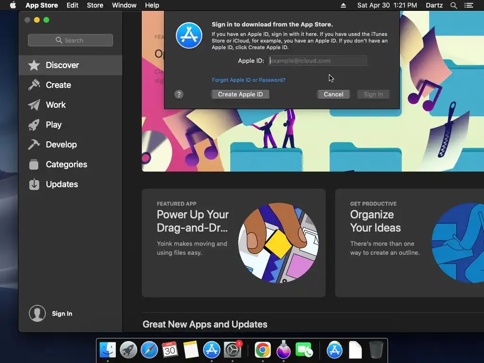Click the App Store logo in the sign-in dialog

189,35
